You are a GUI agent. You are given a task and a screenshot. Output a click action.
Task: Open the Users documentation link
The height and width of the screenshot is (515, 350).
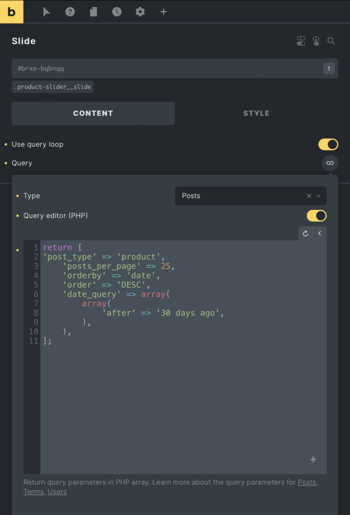pyautogui.click(x=57, y=492)
